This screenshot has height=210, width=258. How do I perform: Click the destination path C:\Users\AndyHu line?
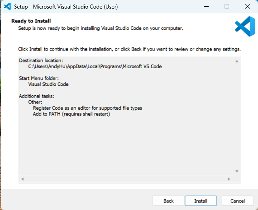[95, 66]
